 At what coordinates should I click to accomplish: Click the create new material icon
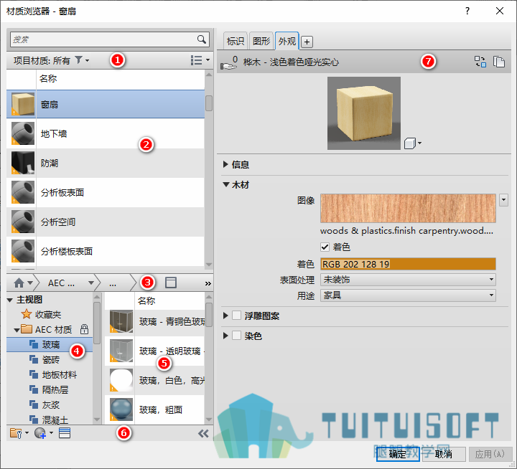click(43, 433)
